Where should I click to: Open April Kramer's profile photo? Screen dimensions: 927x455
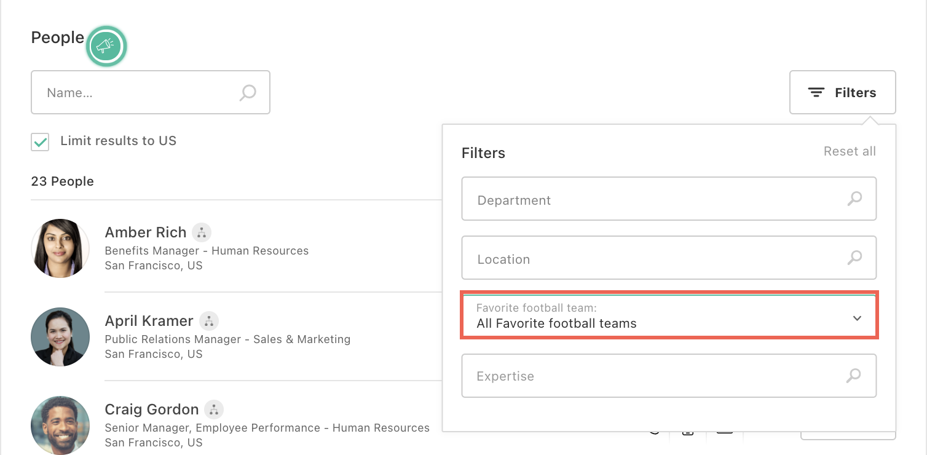coord(60,337)
